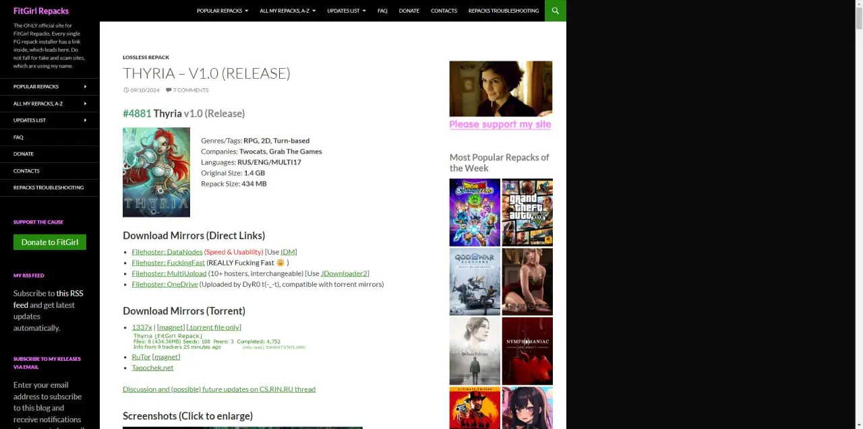
Task: Open Donate in top navigation
Action: coord(409,11)
